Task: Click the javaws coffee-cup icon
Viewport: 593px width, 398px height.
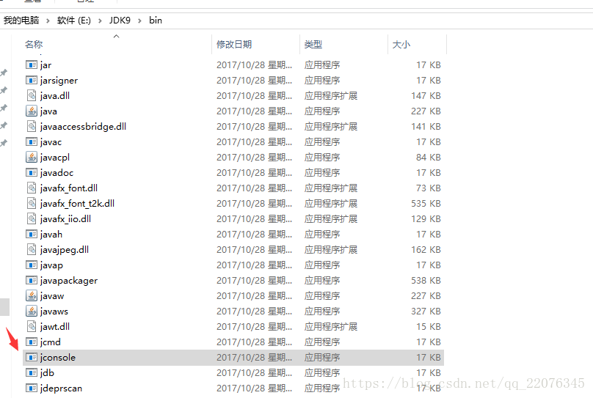Action: (x=32, y=312)
